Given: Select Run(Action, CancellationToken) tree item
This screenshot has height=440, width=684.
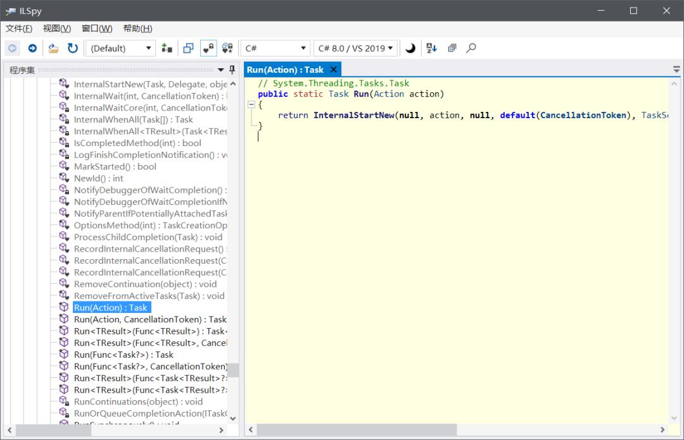Looking at the screenshot, I should 150,319.
